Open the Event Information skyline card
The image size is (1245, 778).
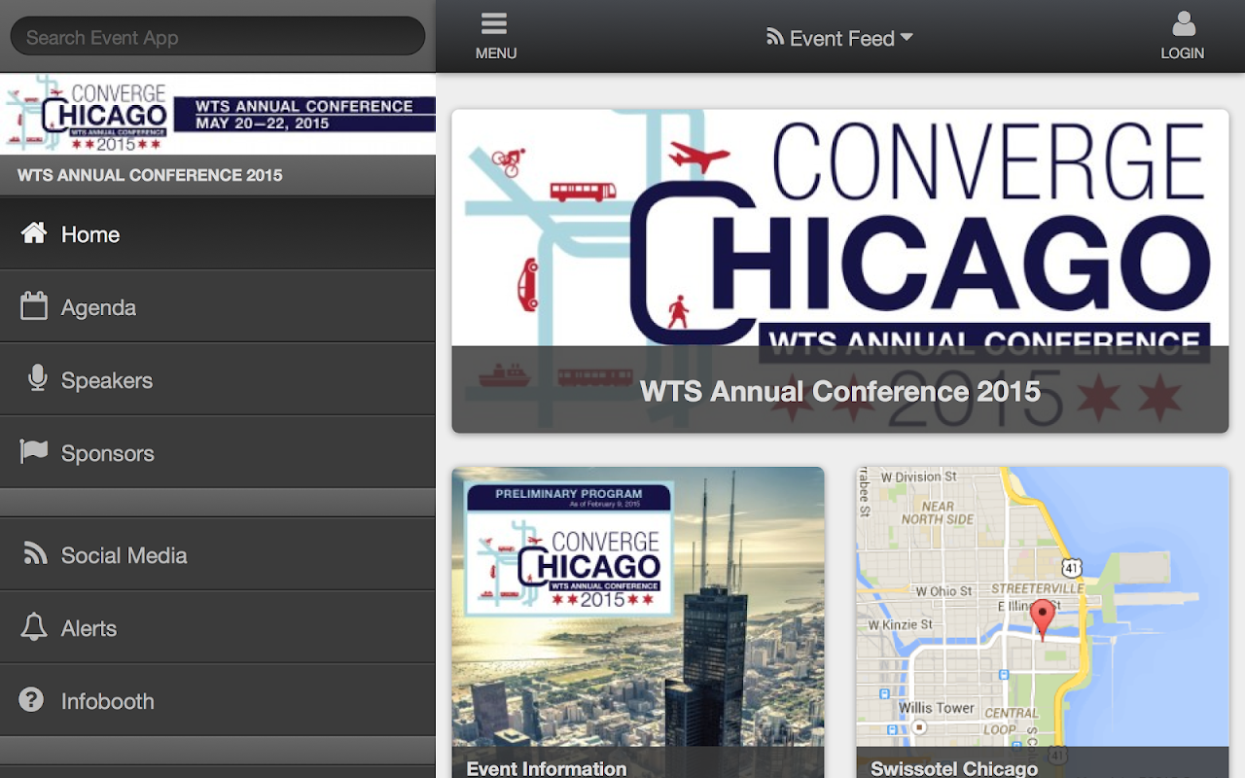638,622
